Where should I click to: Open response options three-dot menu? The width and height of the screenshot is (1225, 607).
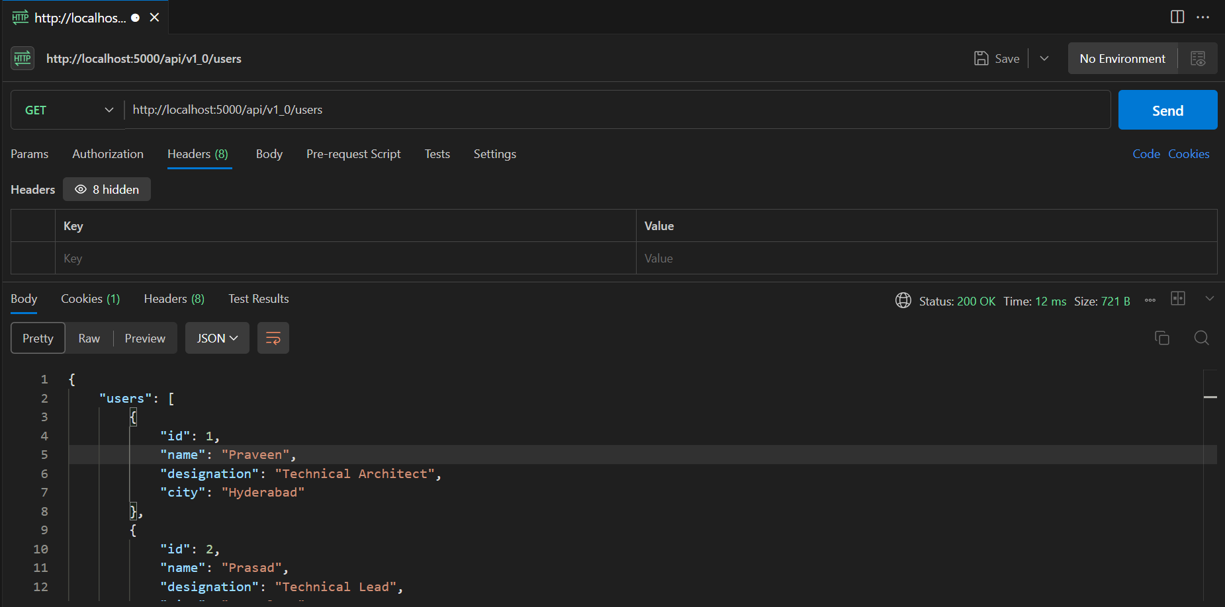(1150, 300)
